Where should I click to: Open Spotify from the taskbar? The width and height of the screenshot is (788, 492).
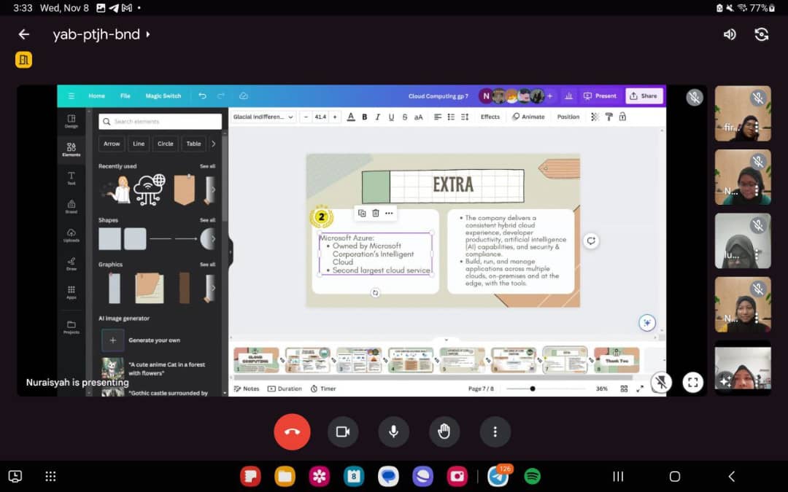click(532, 476)
